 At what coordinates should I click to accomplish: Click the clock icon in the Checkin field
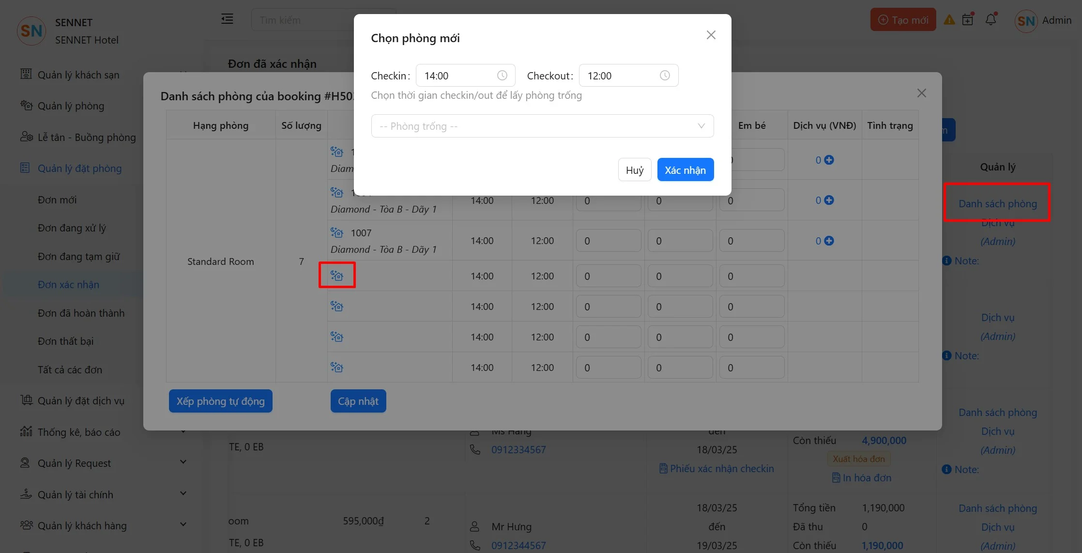click(502, 76)
